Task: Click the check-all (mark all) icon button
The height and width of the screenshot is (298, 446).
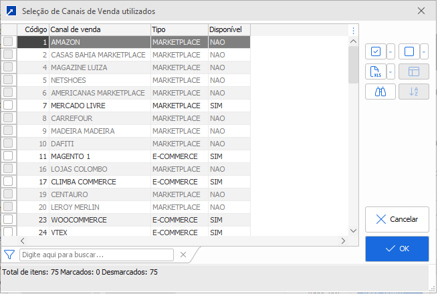Action: pos(376,51)
